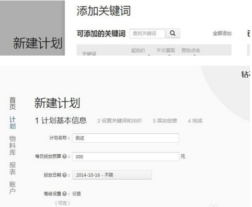Click the 千次展现 column header
Viewport: 252px width, 207px height.
pos(166,50)
